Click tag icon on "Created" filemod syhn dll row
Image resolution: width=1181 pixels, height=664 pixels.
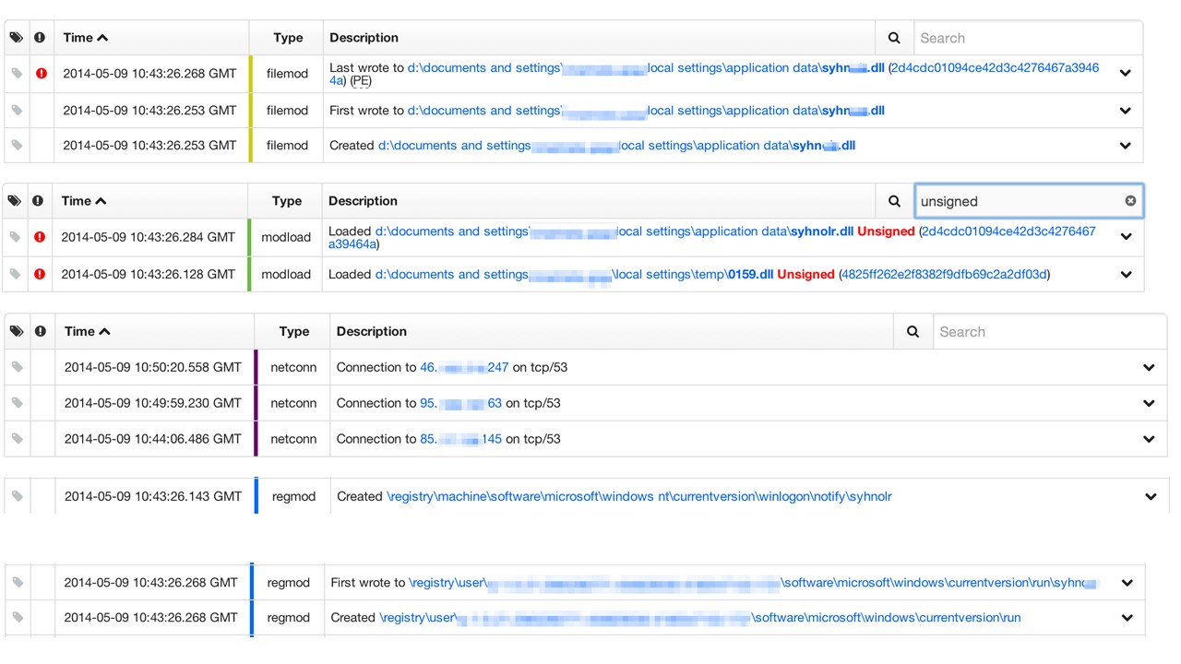coord(16,146)
